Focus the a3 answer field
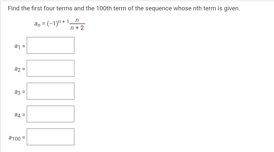The height and width of the screenshot is (152, 274). (50, 91)
